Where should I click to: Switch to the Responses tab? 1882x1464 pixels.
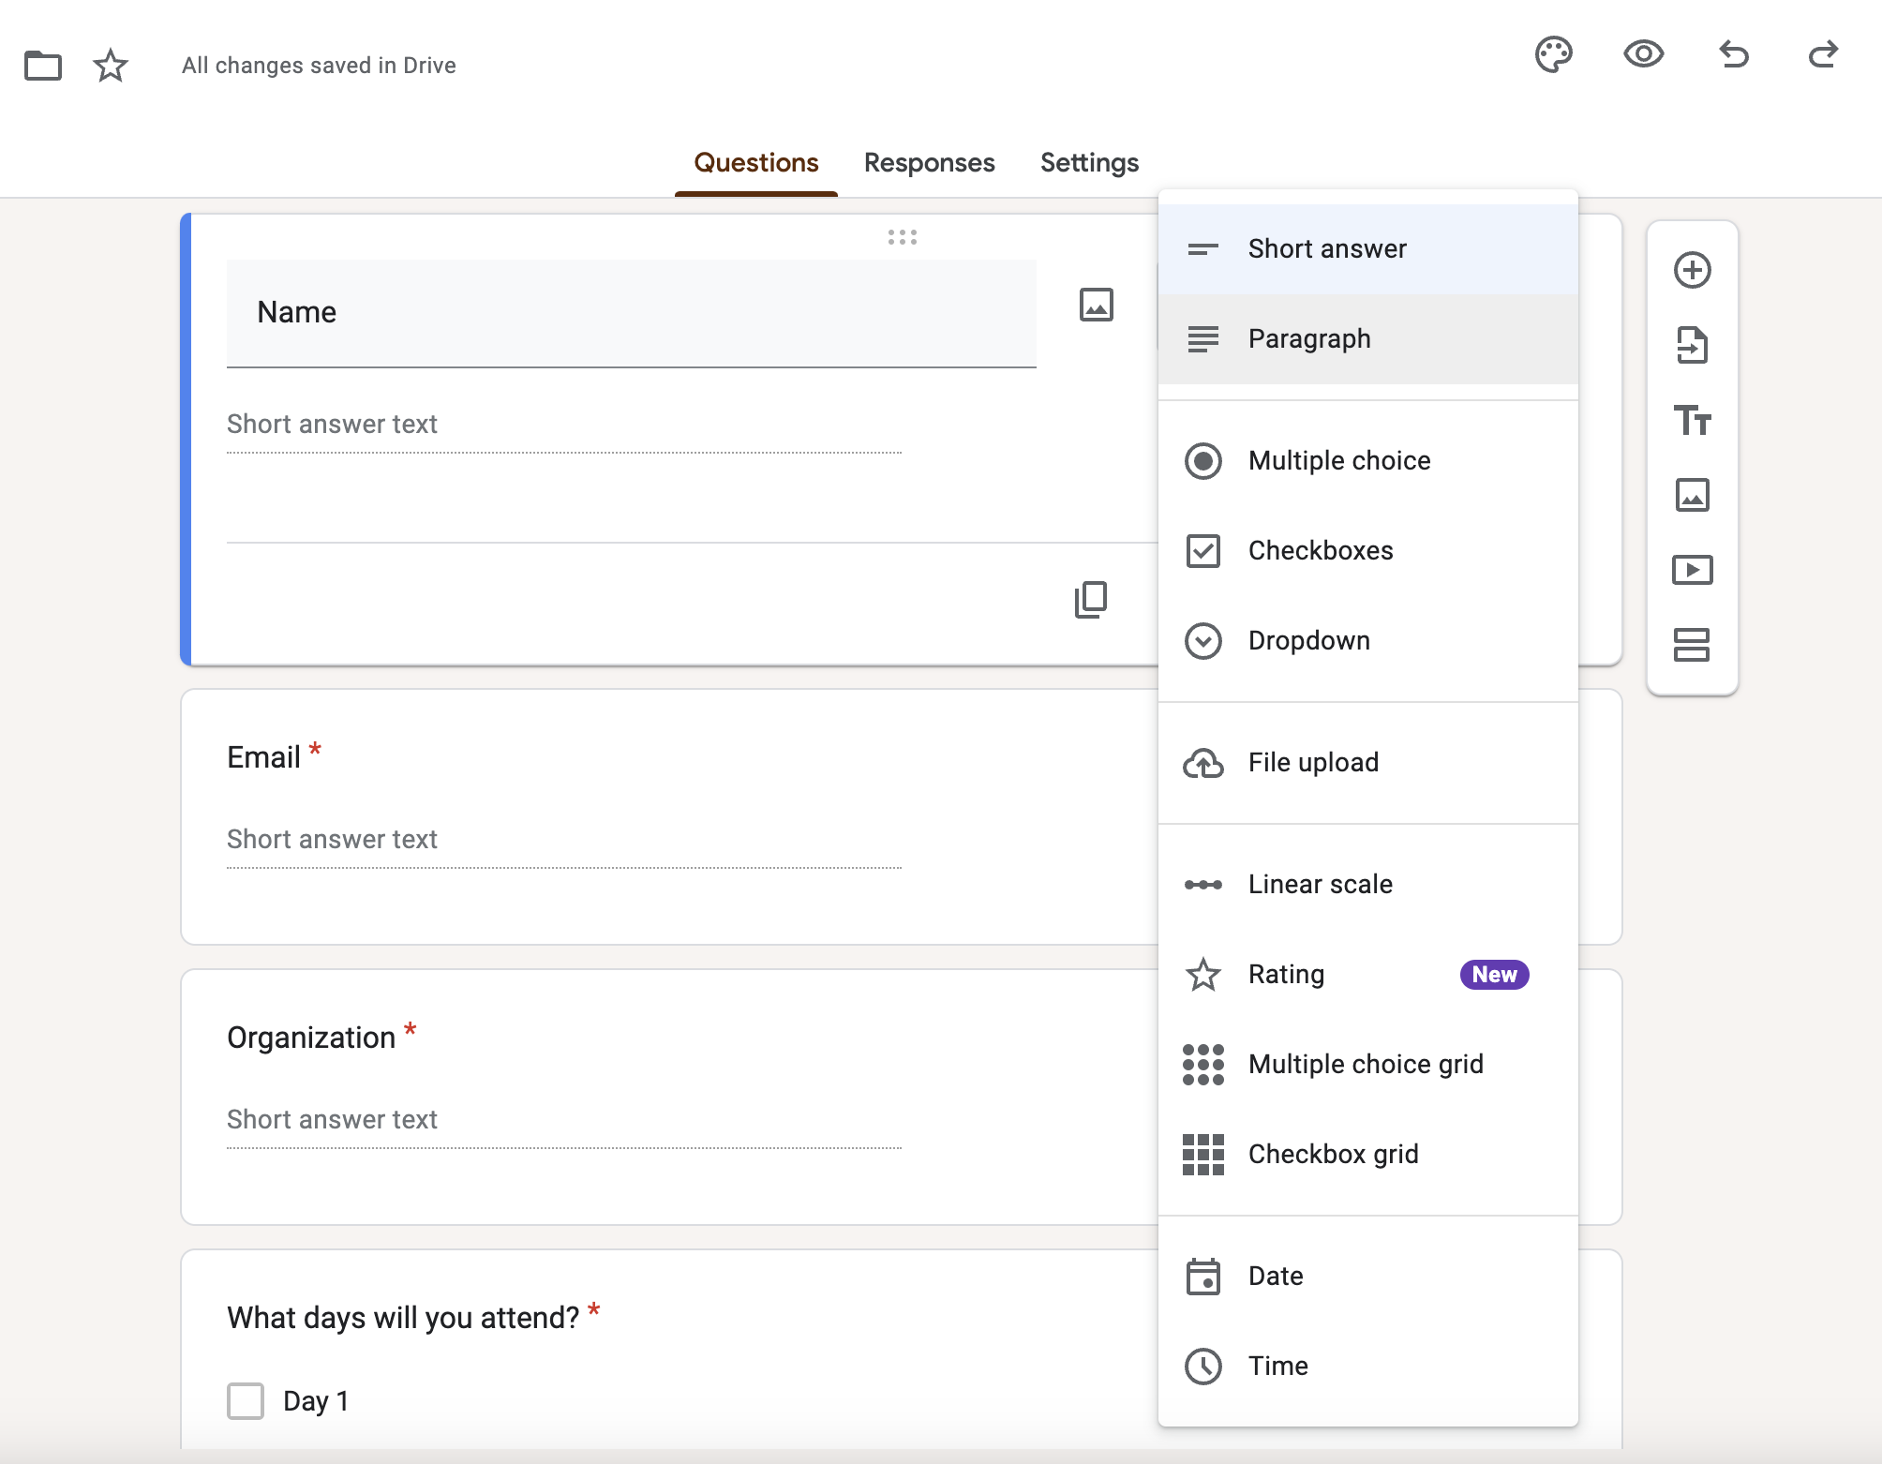pos(928,161)
